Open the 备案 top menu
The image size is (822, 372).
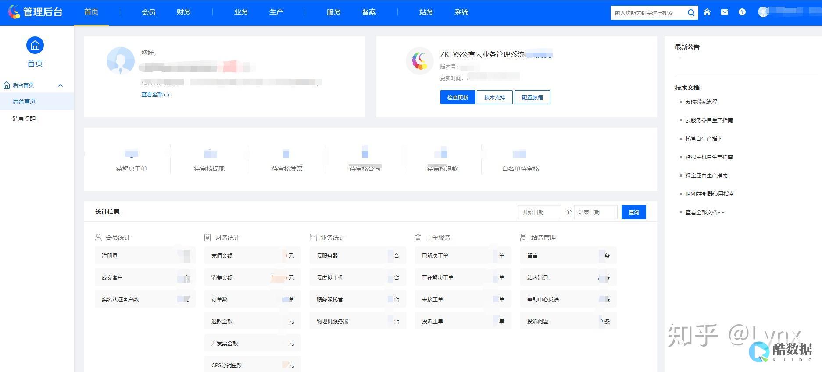click(x=369, y=12)
